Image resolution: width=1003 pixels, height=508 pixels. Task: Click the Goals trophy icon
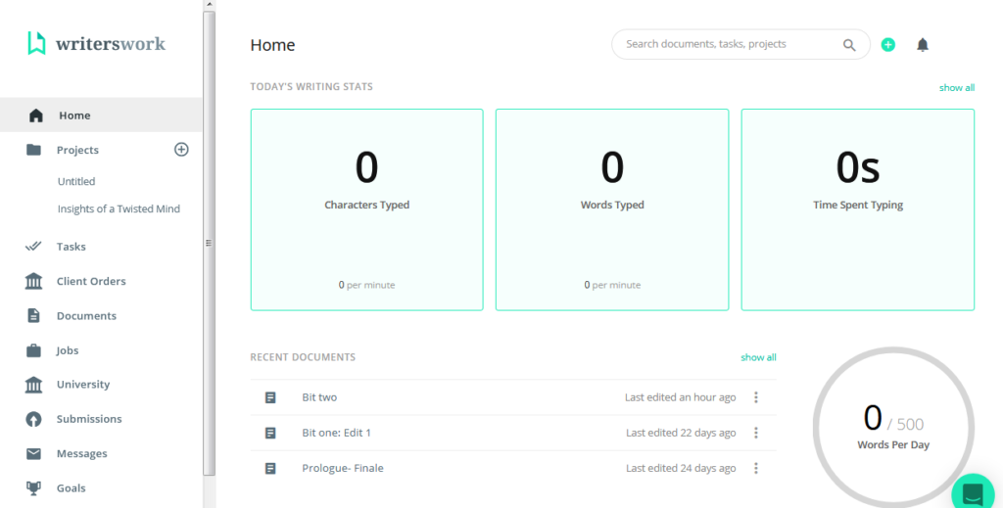34,488
